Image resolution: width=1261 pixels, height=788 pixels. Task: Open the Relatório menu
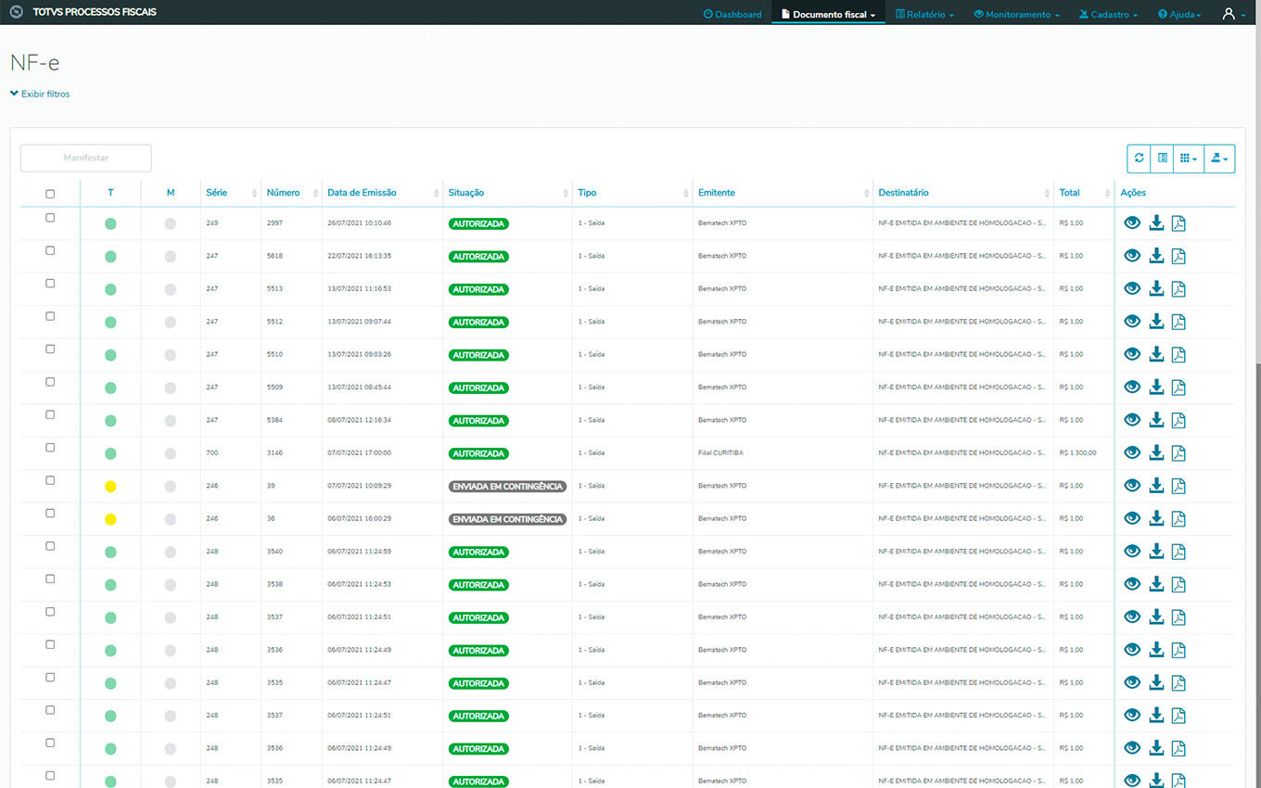pos(924,15)
